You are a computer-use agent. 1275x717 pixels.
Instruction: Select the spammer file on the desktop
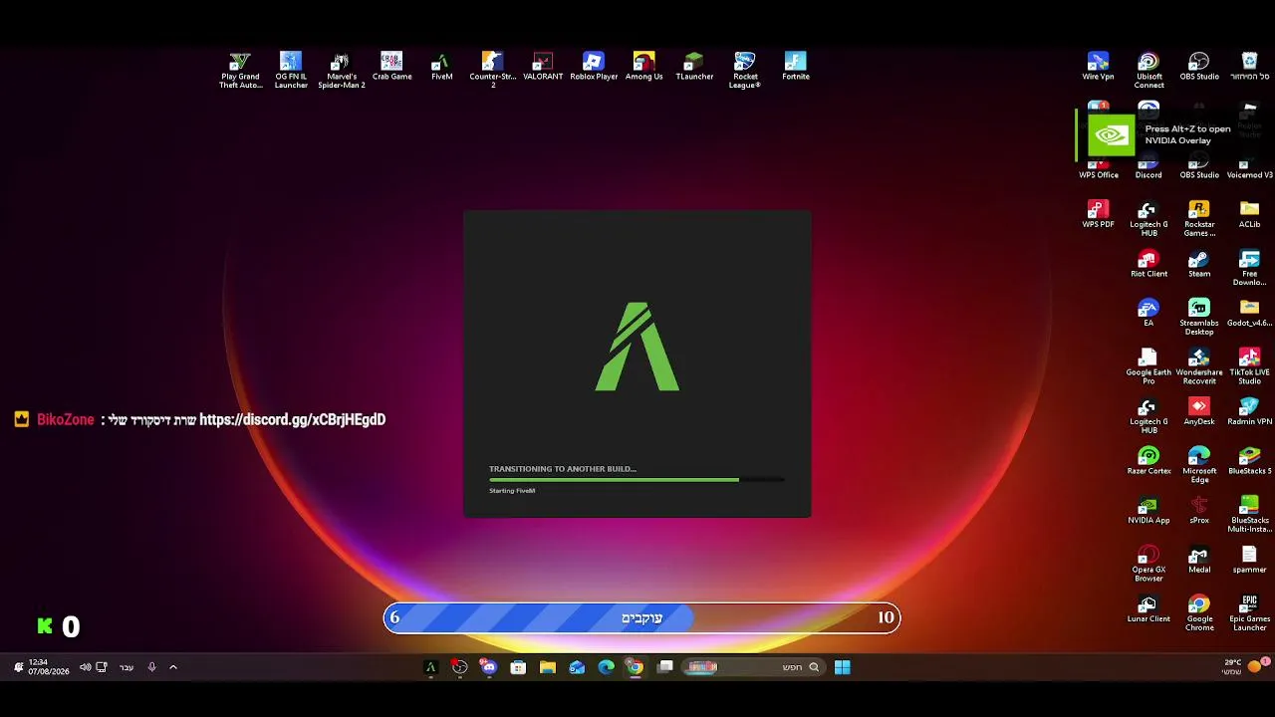[x=1249, y=560]
